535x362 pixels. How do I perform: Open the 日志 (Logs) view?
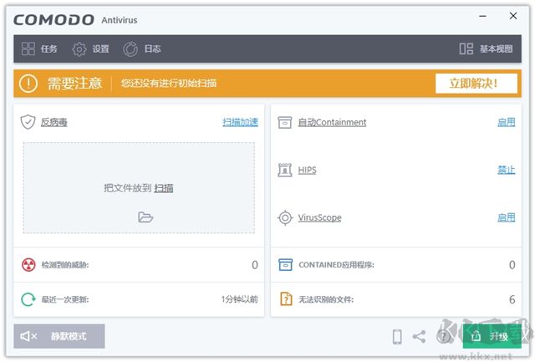(x=141, y=48)
